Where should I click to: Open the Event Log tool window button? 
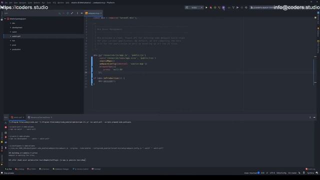pyautogui.click(x=310, y=169)
